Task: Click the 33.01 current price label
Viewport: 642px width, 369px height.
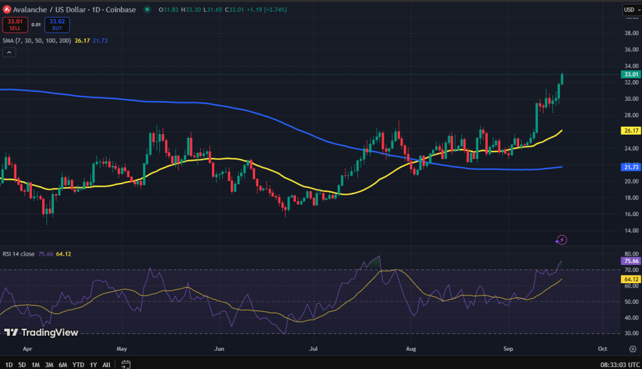Action: (629, 74)
